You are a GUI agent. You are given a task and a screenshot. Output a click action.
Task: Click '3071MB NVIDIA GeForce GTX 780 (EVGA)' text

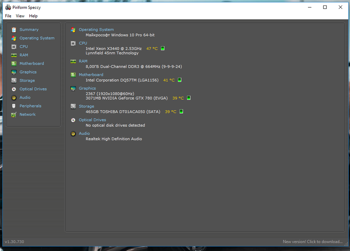127,98
